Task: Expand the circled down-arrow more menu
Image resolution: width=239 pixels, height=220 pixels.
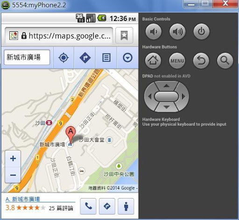Action: pyautogui.click(x=127, y=57)
